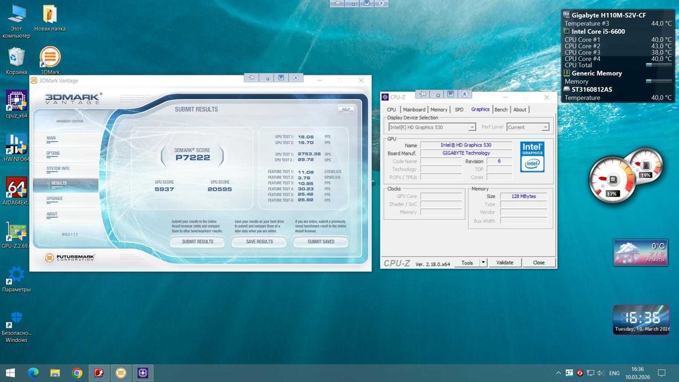Click the Help button in 3DMark Vantage
679x382 pixels.
point(346,109)
